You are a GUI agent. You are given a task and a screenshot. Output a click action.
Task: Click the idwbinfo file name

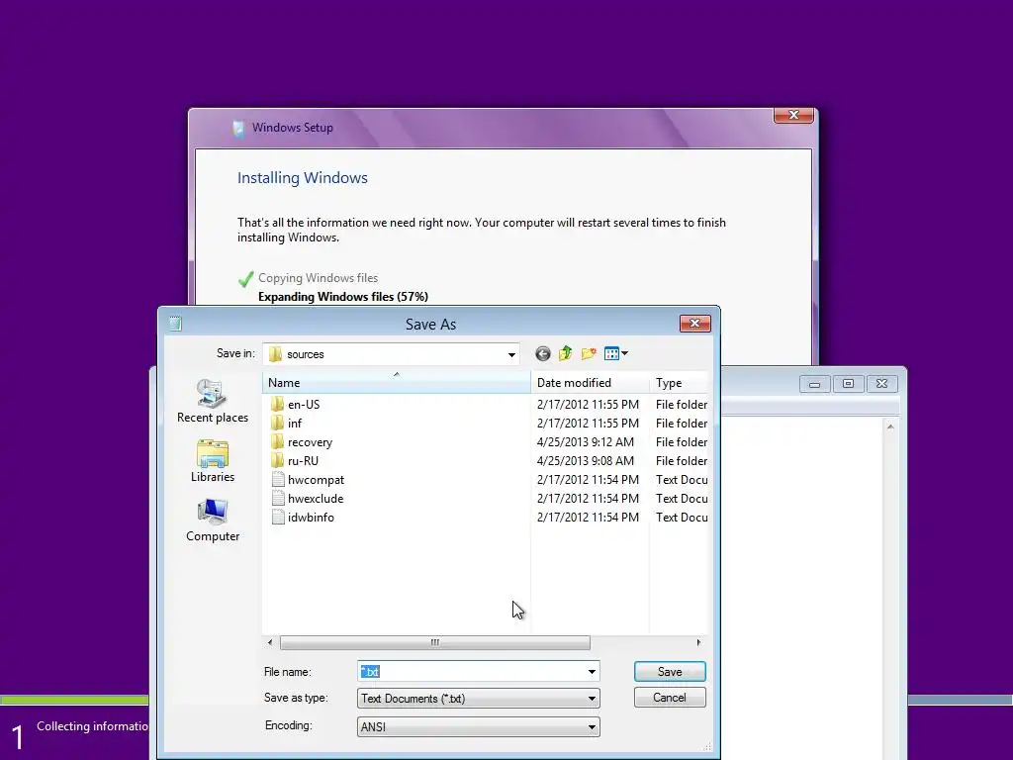tap(311, 517)
